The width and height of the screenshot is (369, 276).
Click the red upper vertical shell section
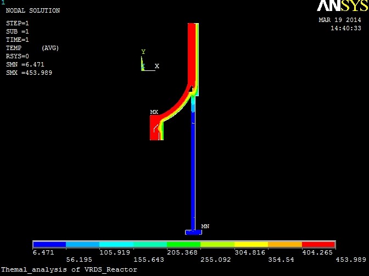tap(192, 49)
